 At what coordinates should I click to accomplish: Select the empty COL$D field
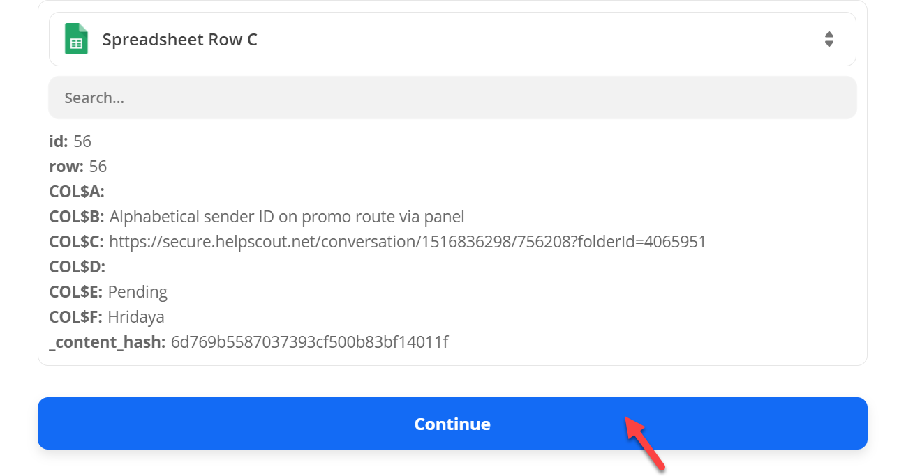[77, 267]
